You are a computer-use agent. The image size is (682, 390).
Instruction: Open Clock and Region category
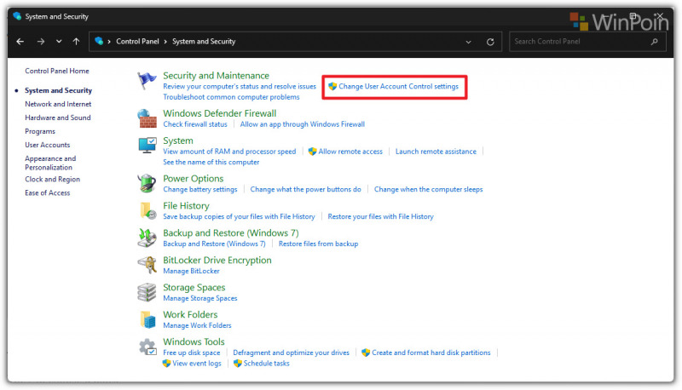(x=52, y=179)
